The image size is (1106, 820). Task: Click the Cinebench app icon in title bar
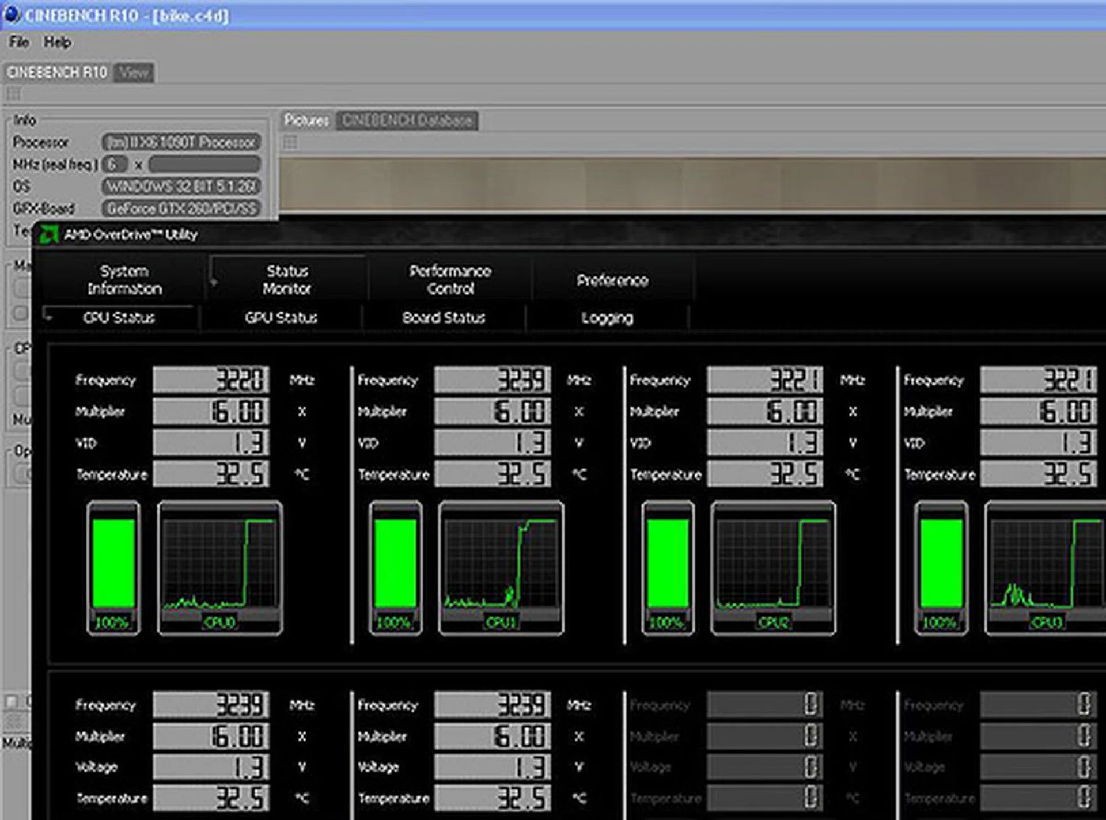tap(12, 14)
